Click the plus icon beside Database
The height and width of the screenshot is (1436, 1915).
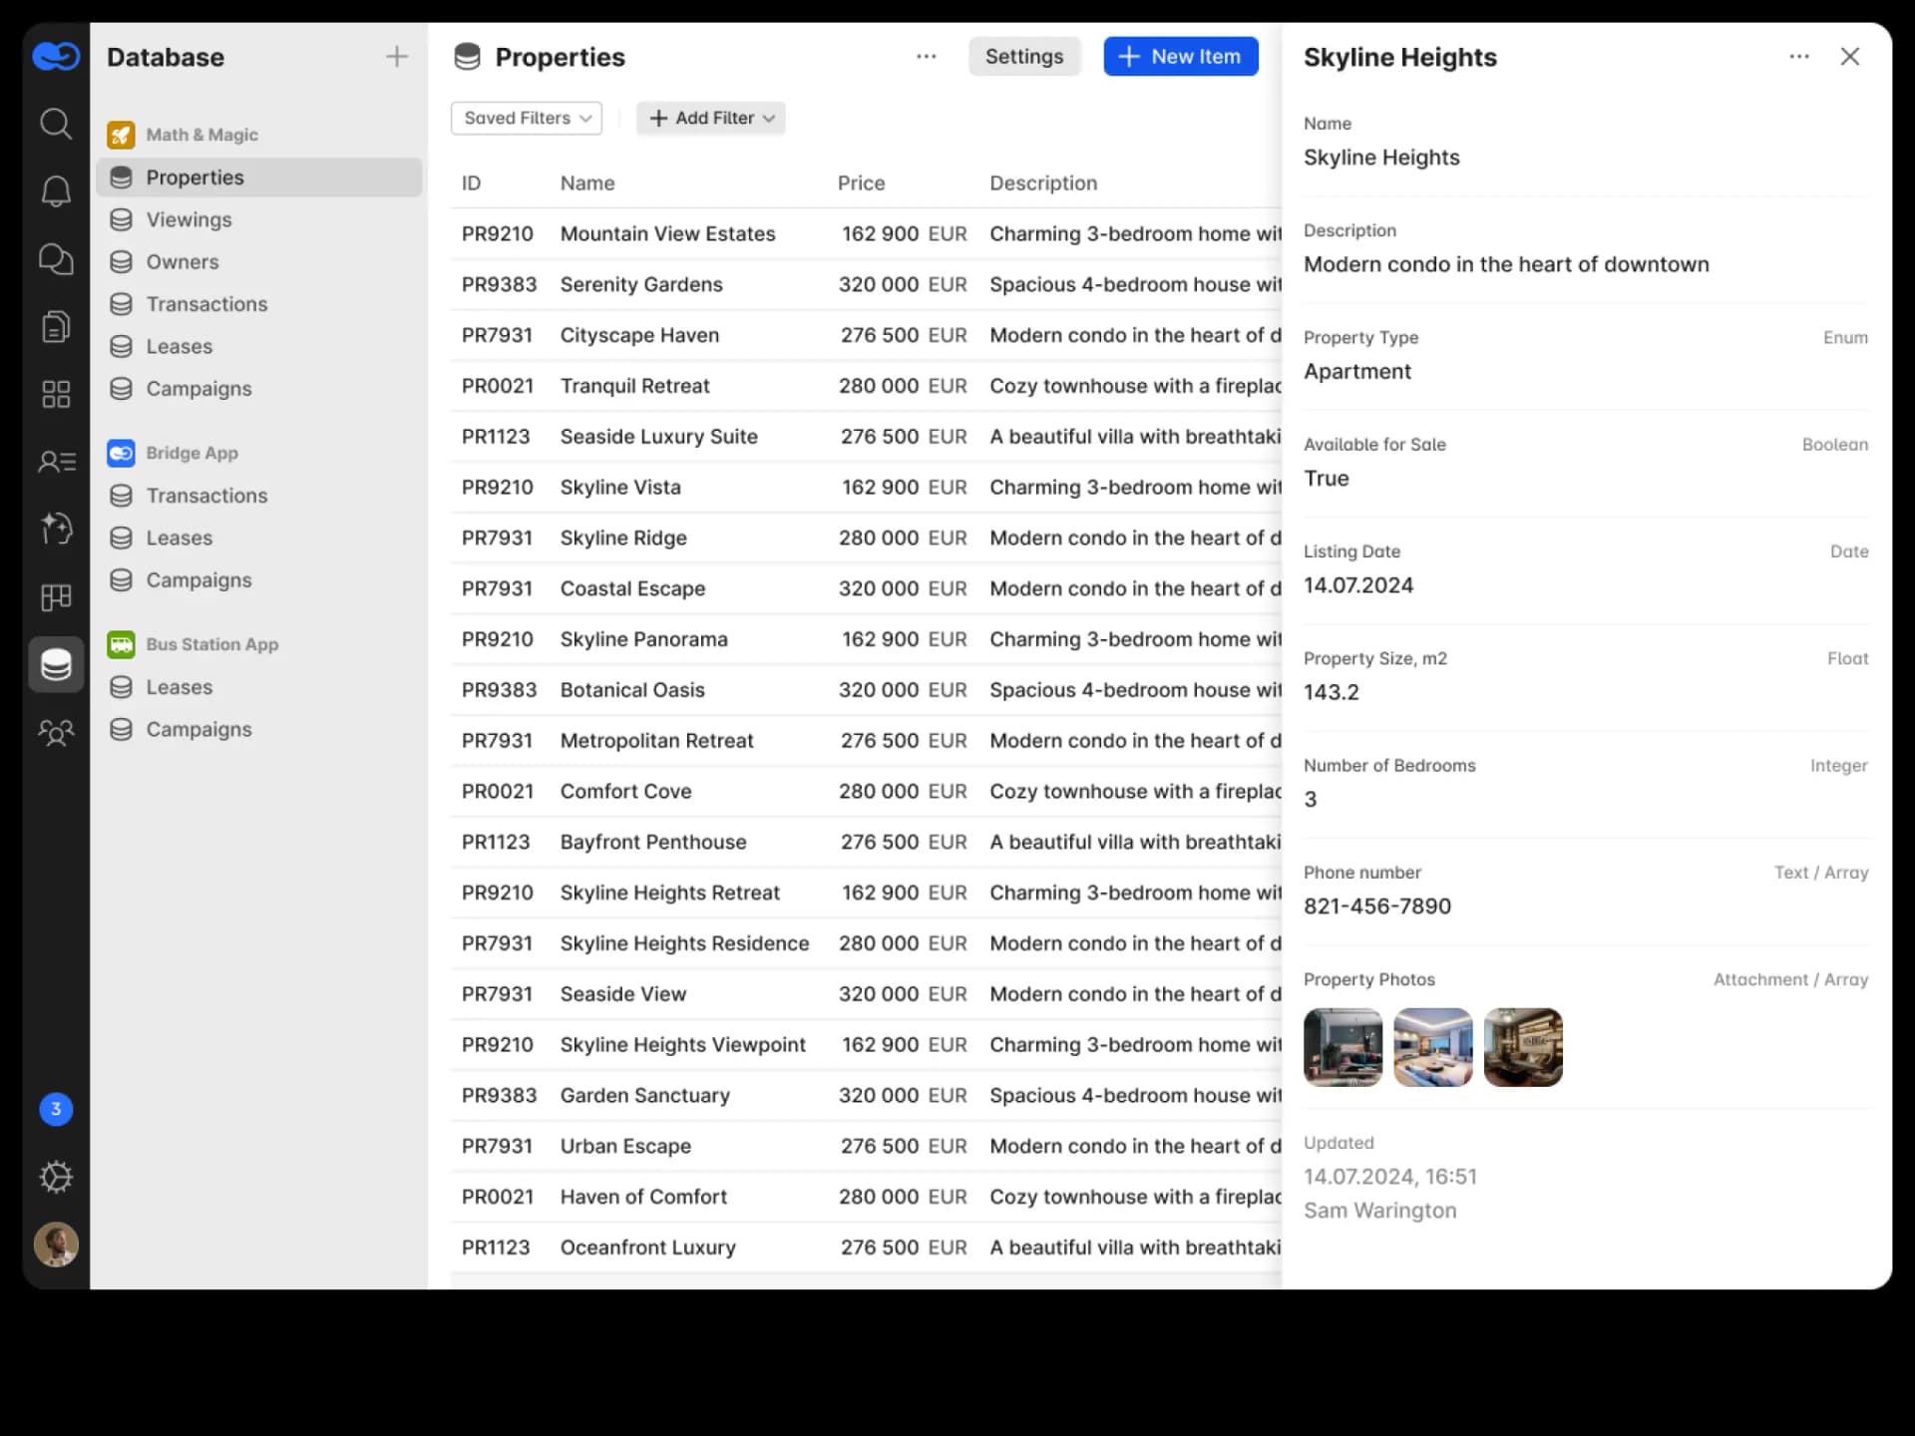[x=396, y=57]
